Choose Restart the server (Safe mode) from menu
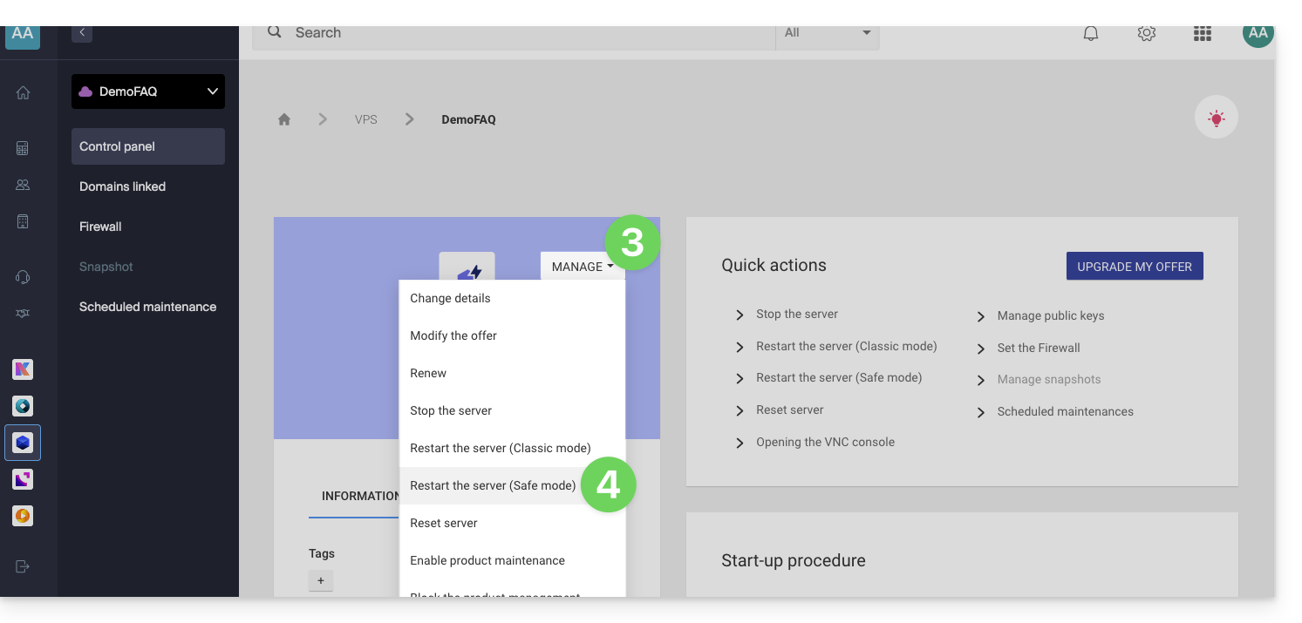The height and width of the screenshot is (623, 1302). pos(492,485)
